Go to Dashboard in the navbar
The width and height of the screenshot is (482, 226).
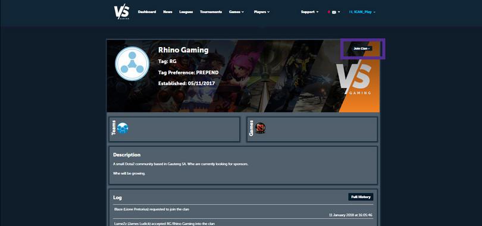pyautogui.click(x=146, y=12)
